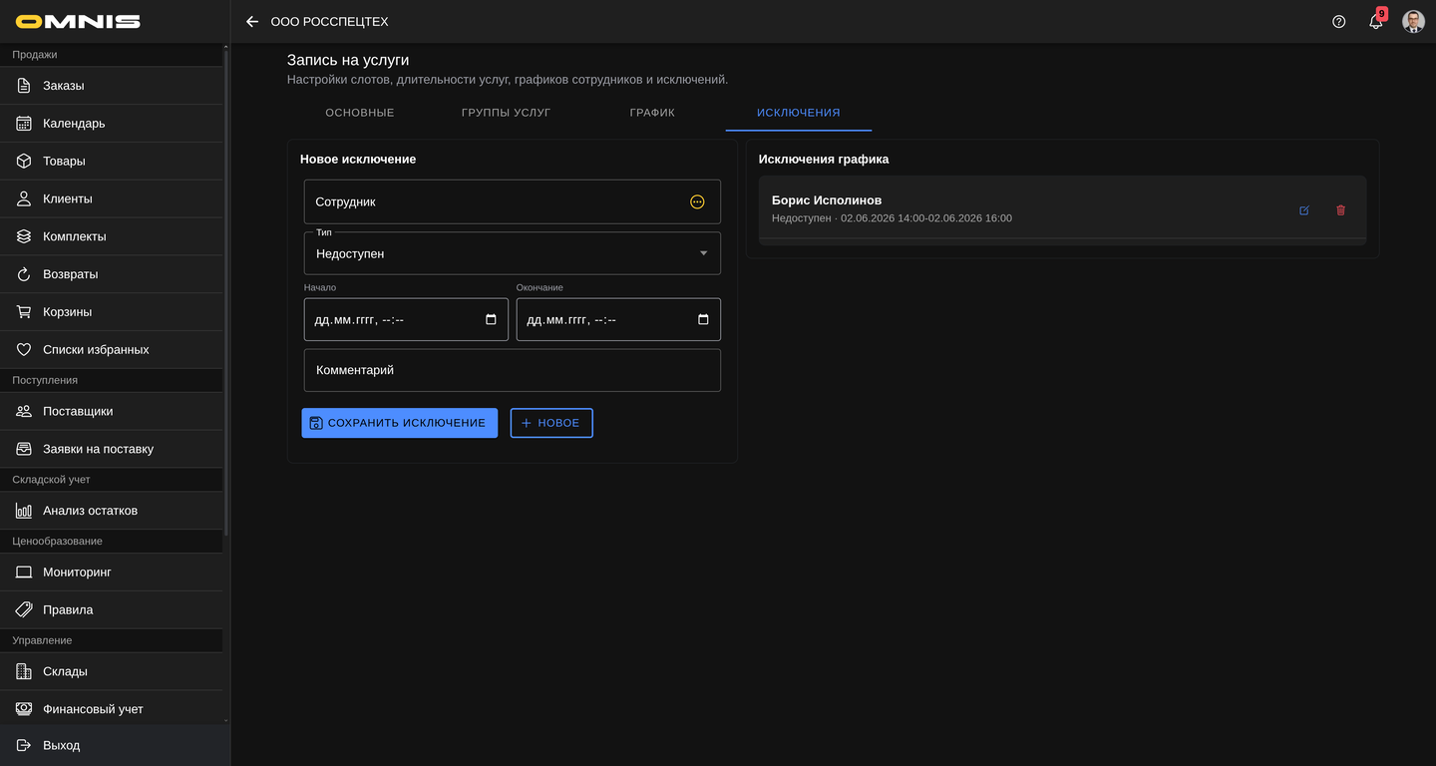Open Списки избранных in the sidebar
The width and height of the screenshot is (1436, 766).
112,350
